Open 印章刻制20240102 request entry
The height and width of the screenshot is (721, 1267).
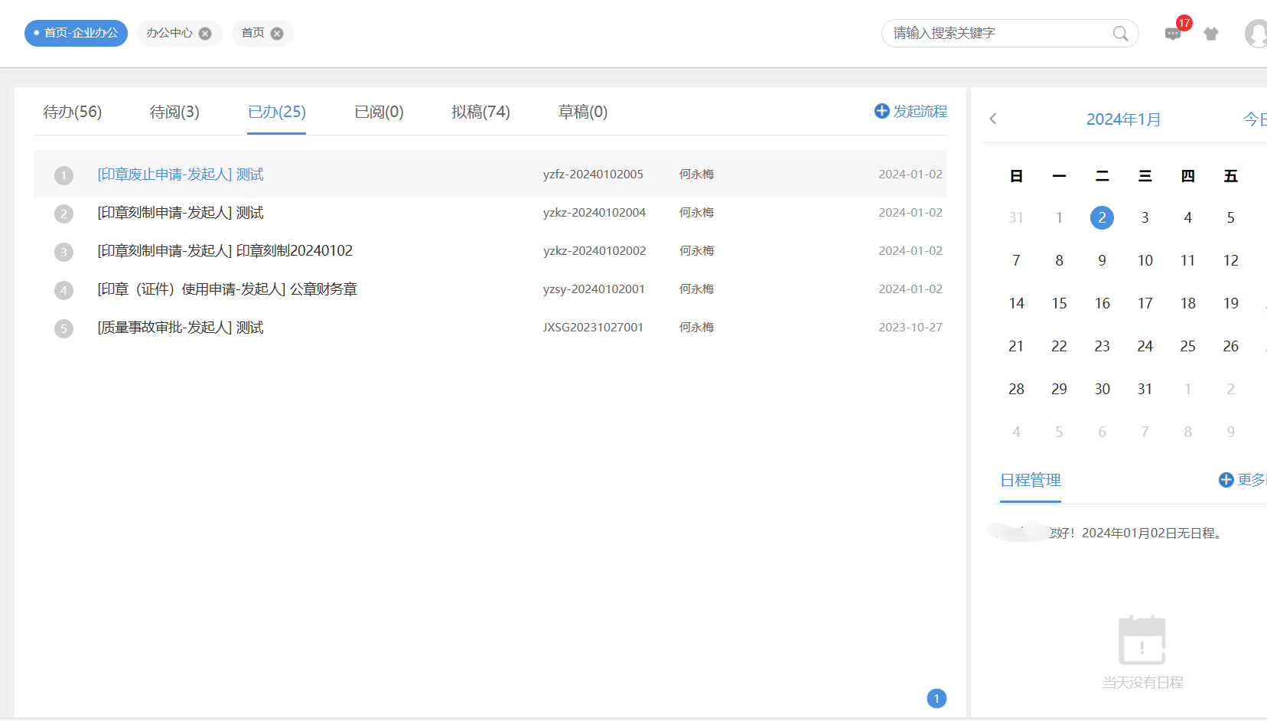click(x=225, y=251)
